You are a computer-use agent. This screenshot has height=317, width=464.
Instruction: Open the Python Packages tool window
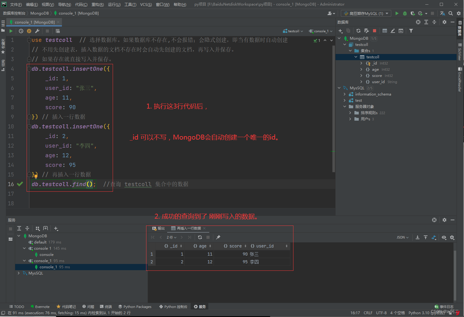(x=135, y=307)
